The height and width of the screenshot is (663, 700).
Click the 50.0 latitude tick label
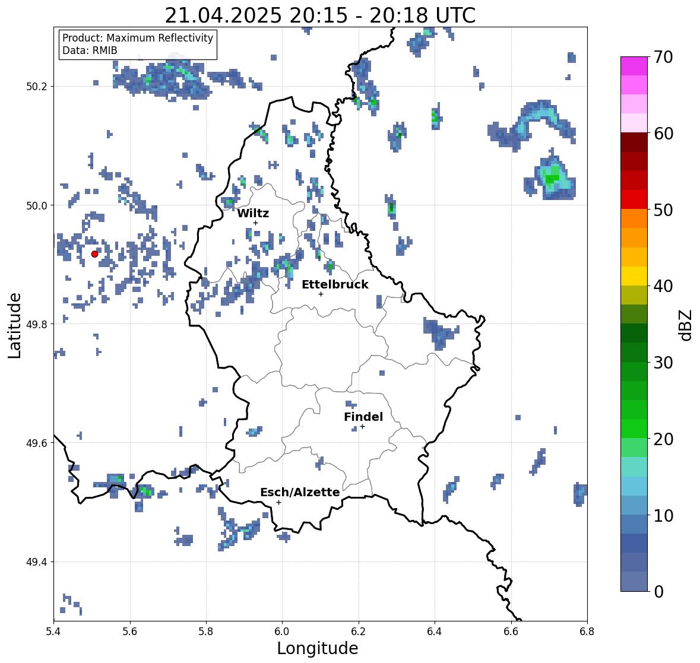[37, 206]
